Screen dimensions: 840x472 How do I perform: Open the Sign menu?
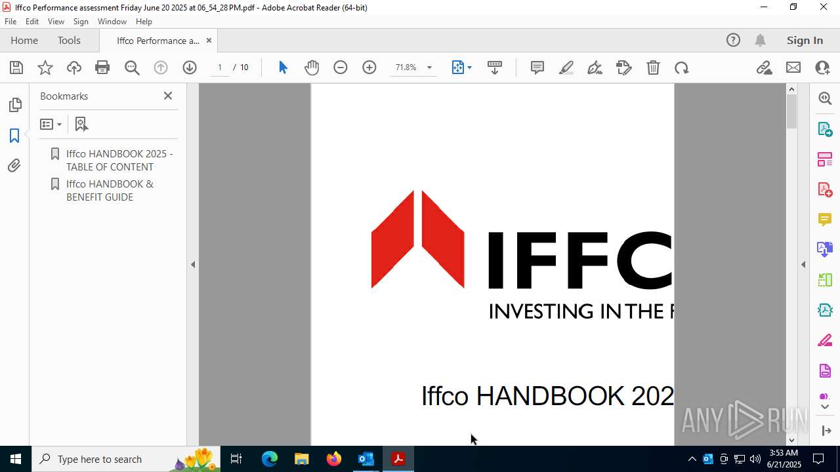[x=81, y=22]
